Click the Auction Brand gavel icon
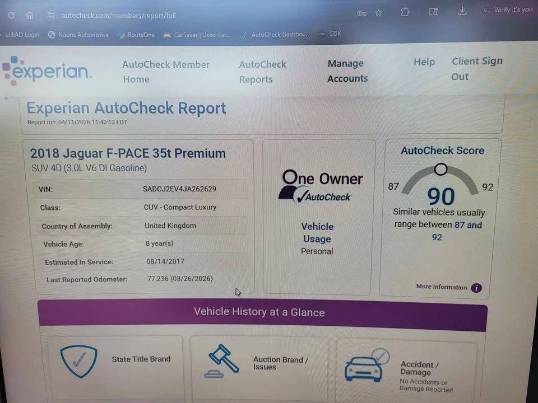 pyautogui.click(x=221, y=361)
